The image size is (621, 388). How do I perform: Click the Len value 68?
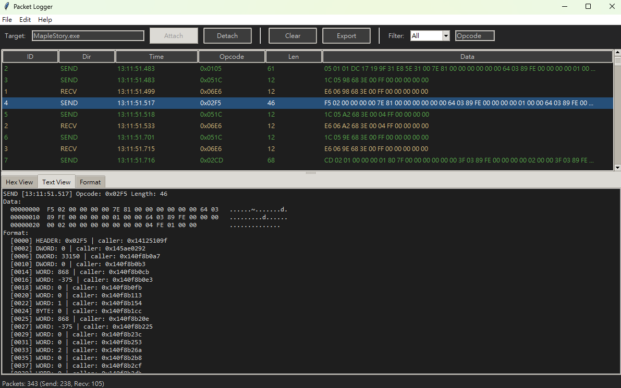tap(271, 160)
